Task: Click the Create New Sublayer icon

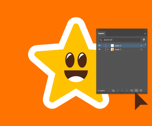Action: point(132,91)
